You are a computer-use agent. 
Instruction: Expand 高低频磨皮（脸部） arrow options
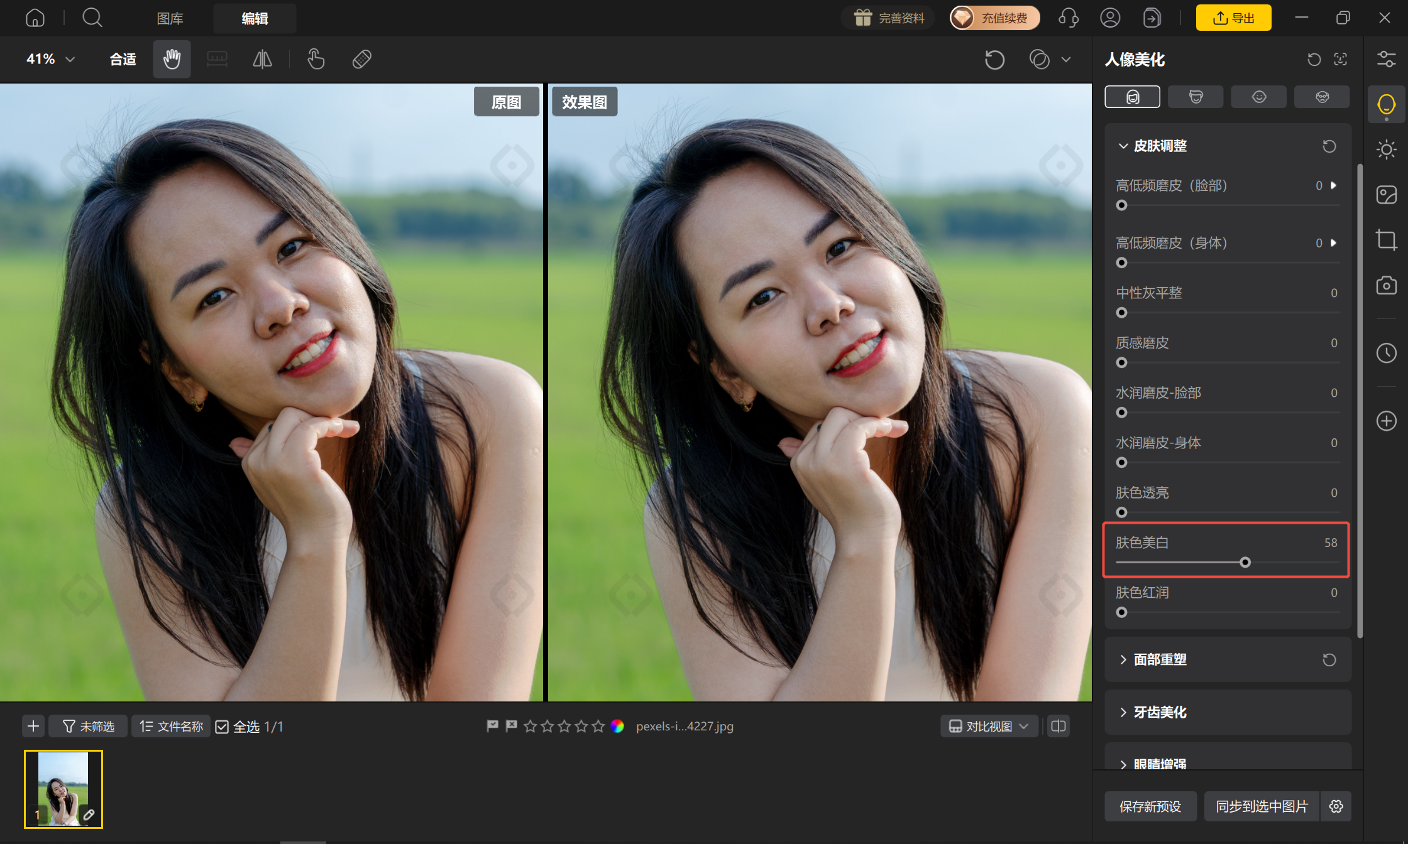[1333, 186]
